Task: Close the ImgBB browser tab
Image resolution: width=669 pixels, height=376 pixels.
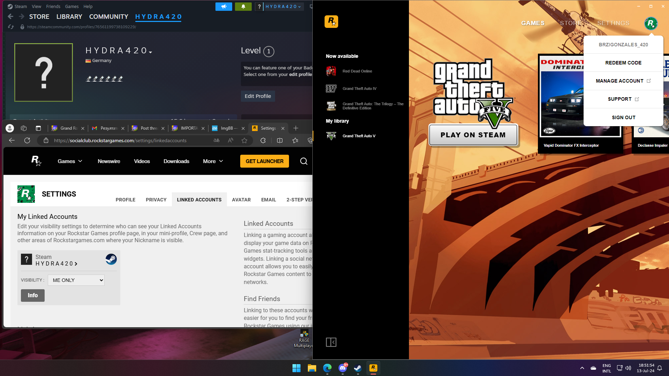Action: pyautogui.click(x=243, y=128)
